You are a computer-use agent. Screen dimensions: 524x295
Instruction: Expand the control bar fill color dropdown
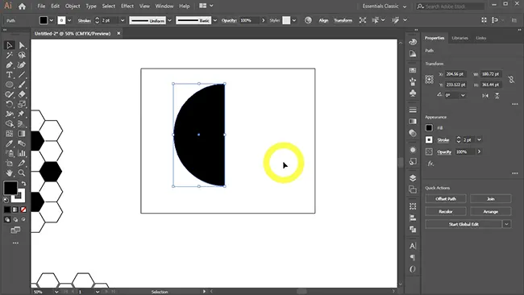pyautogui.click(x=52, y=20)
